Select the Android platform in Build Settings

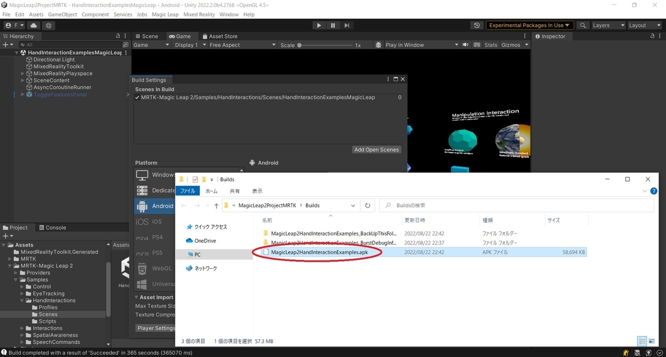point(155,206)
